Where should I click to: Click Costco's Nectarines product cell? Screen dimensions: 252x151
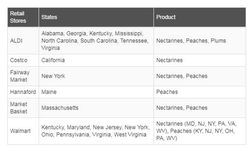tap(200, 60)
